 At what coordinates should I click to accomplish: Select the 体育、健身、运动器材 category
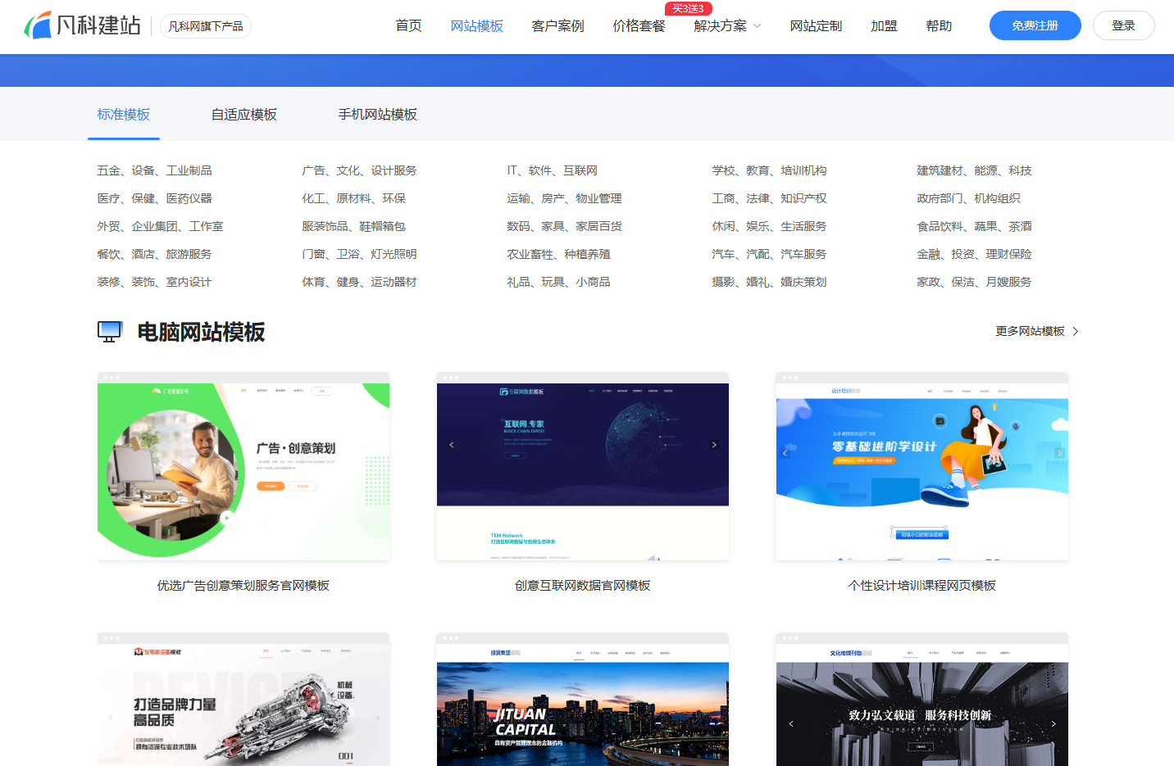pos(359,282)
